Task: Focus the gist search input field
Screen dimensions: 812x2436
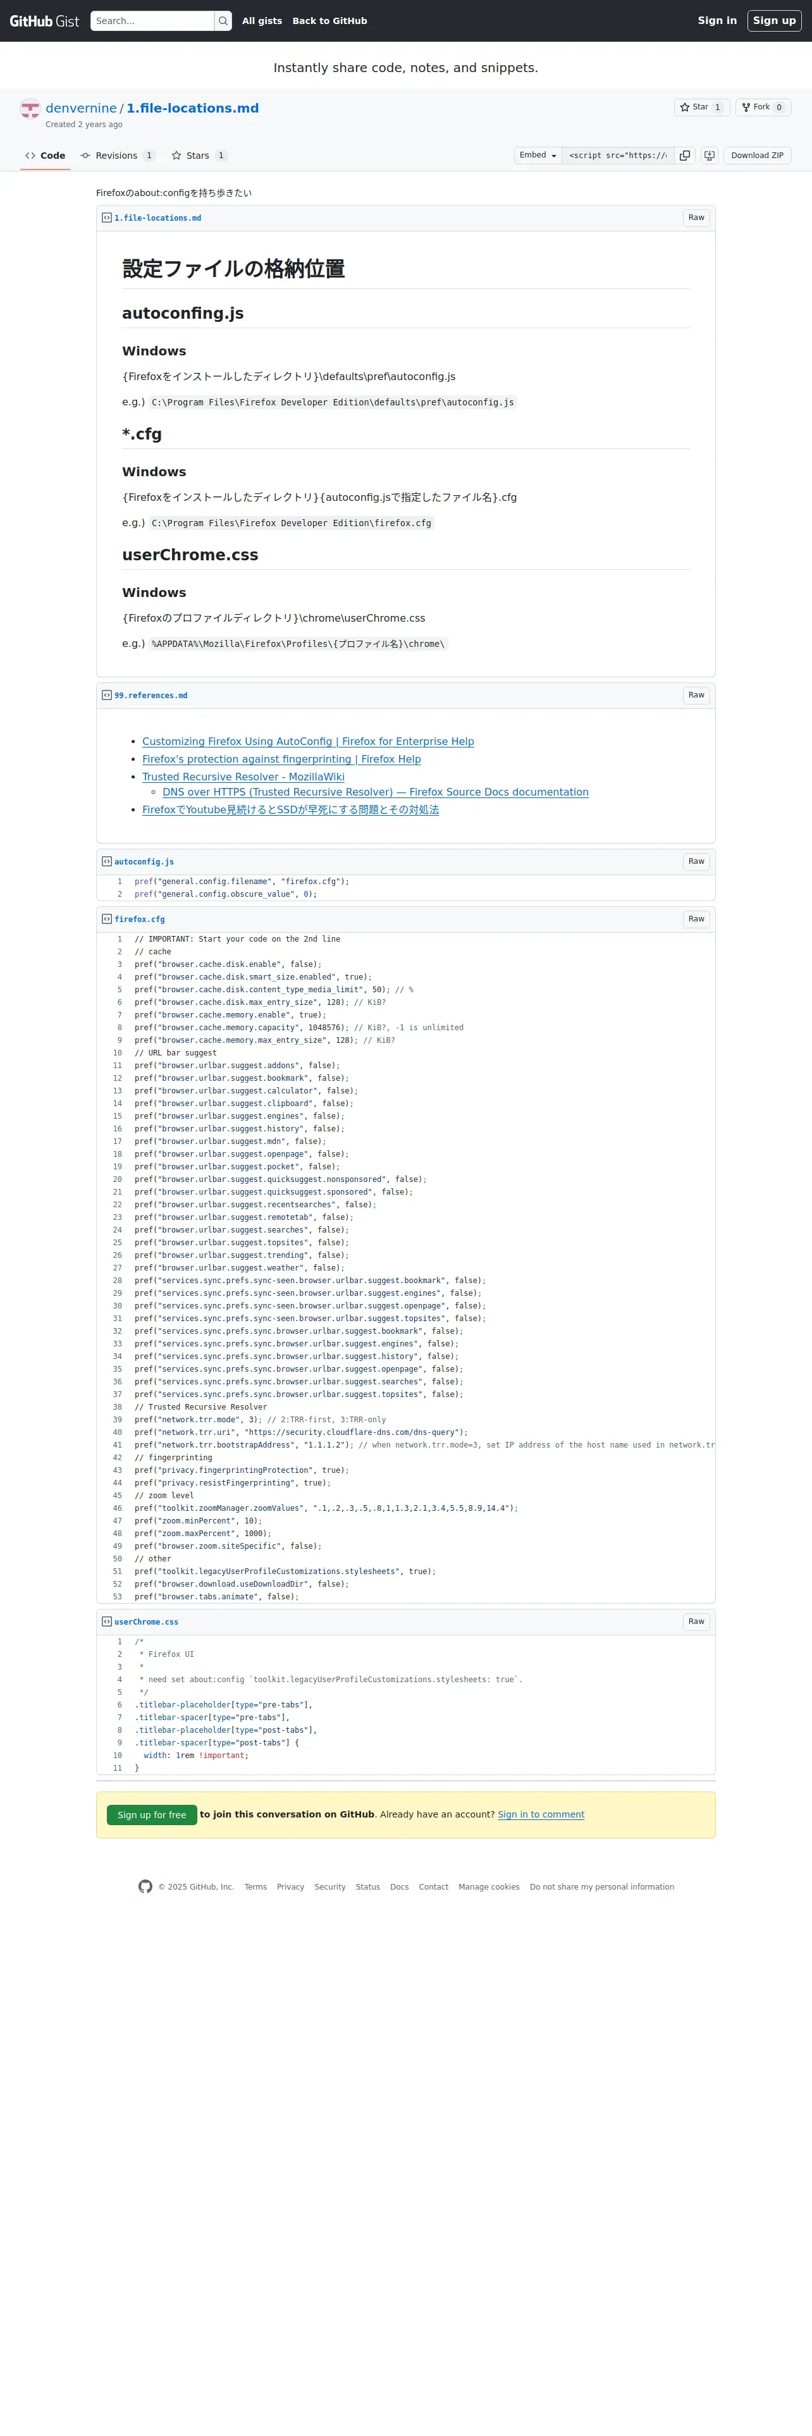Action: (152, 21)
